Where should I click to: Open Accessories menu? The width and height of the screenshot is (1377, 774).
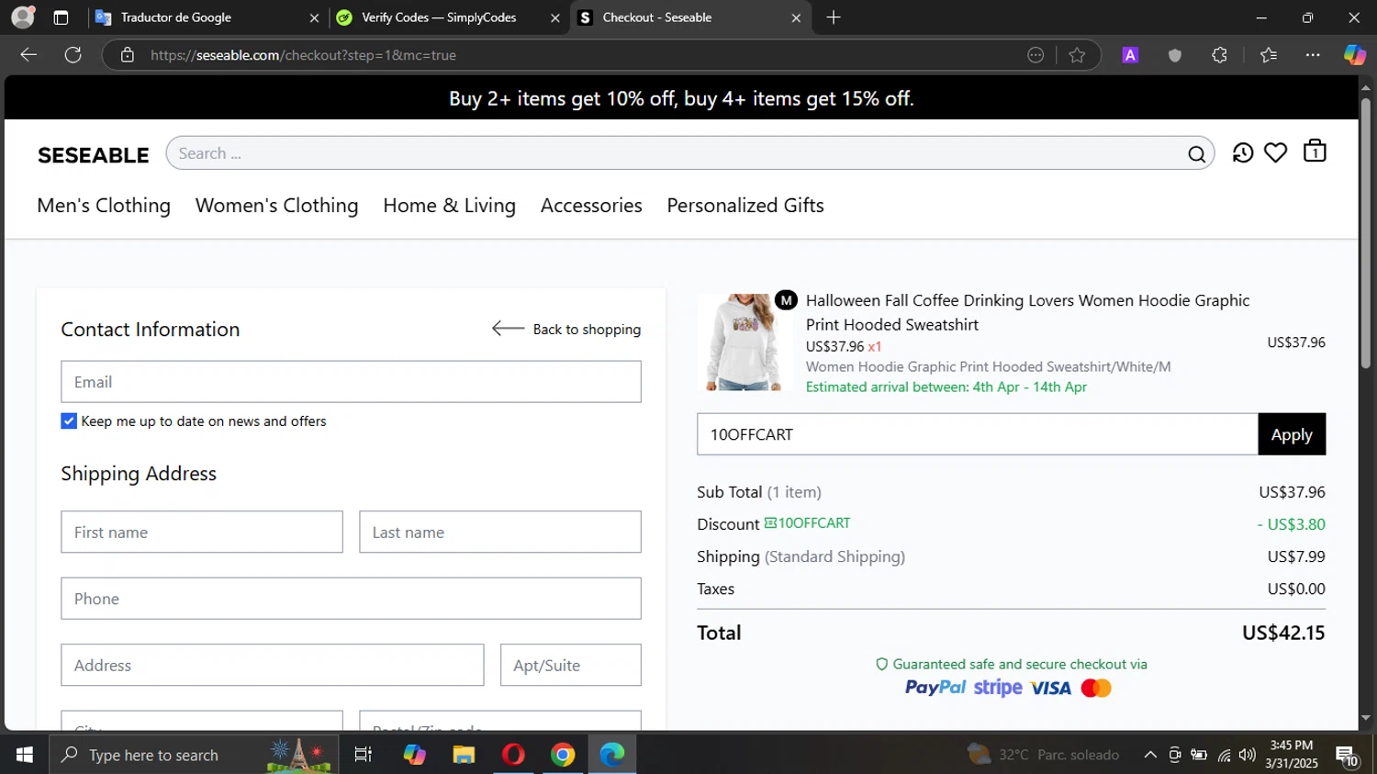tap(591, 206)
